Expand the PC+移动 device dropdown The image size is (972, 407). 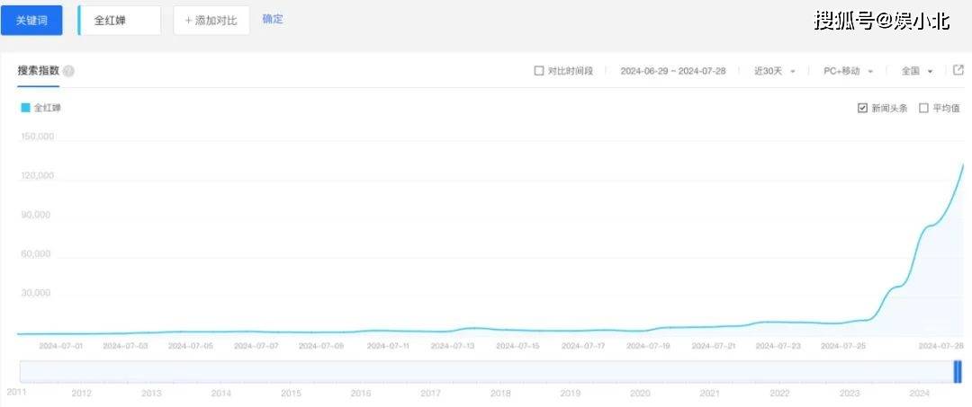pyautogui.click(x=848, y=71)
